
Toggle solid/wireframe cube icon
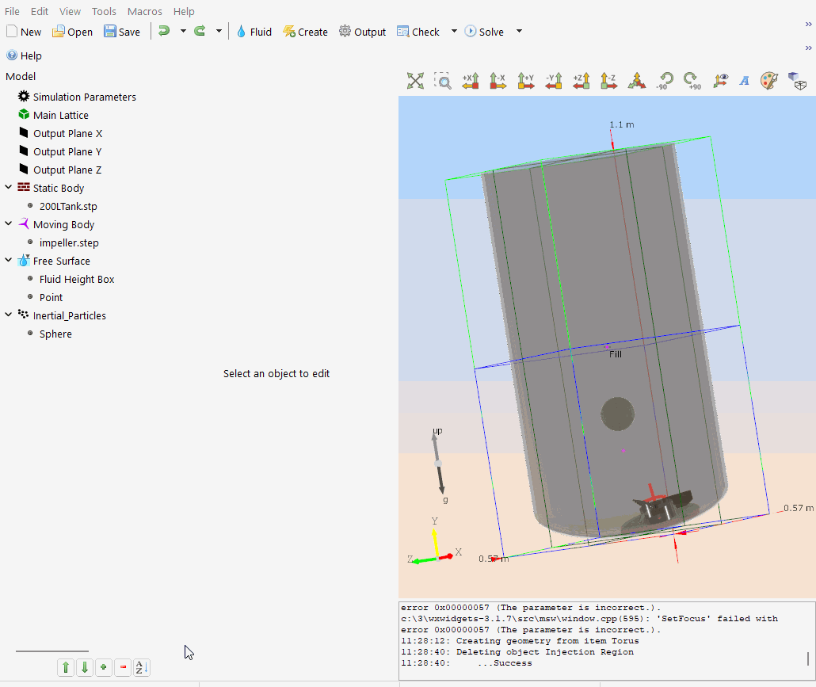[797, 81]
